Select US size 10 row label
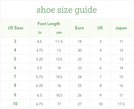134x109 pixels. click(x=15, y=104)
